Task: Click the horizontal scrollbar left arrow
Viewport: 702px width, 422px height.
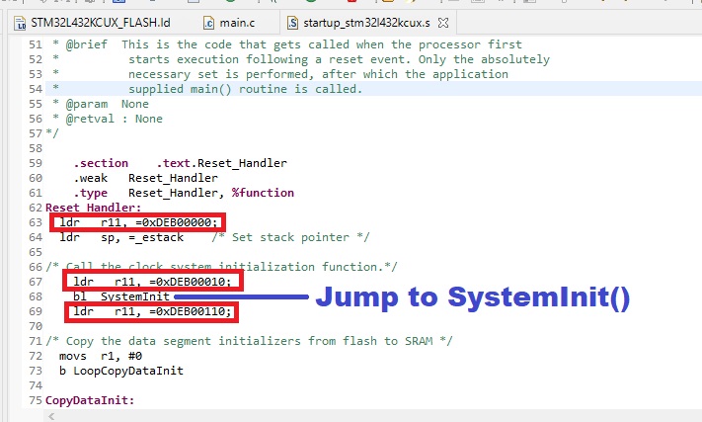Action: 51,417
